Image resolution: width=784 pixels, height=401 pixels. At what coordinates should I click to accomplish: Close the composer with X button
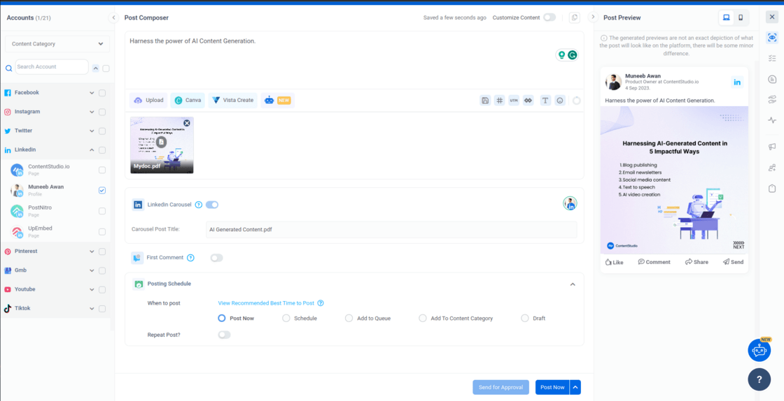pyautogui.click(x=772, y=17)
